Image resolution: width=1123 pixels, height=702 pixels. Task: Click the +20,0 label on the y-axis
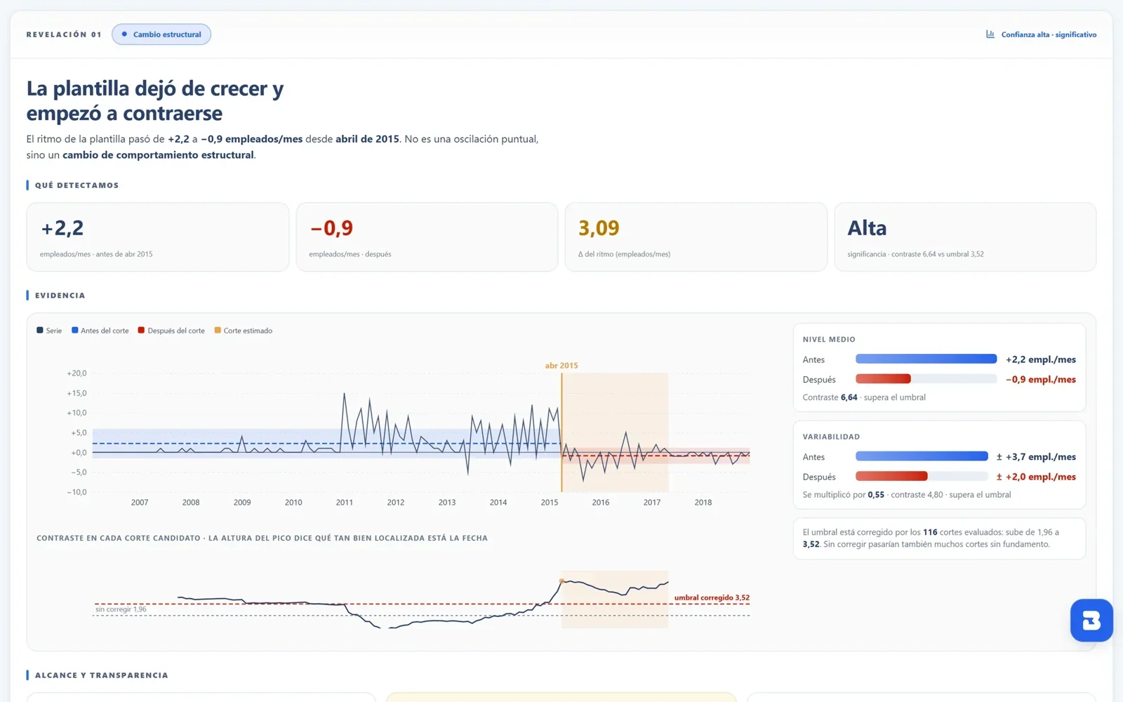pos(77,373)
